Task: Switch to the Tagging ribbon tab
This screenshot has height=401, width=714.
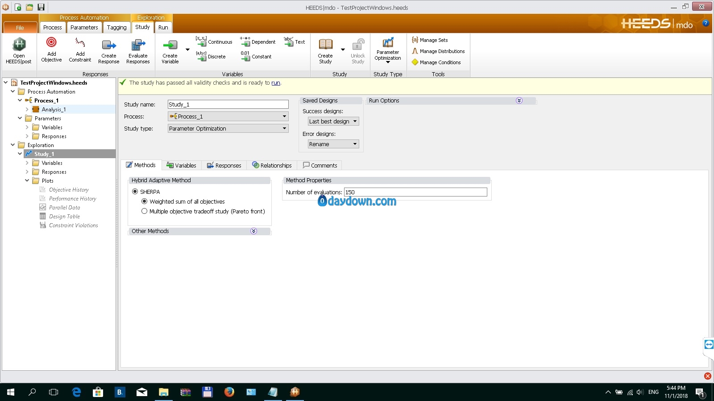Action: [116, 27]
